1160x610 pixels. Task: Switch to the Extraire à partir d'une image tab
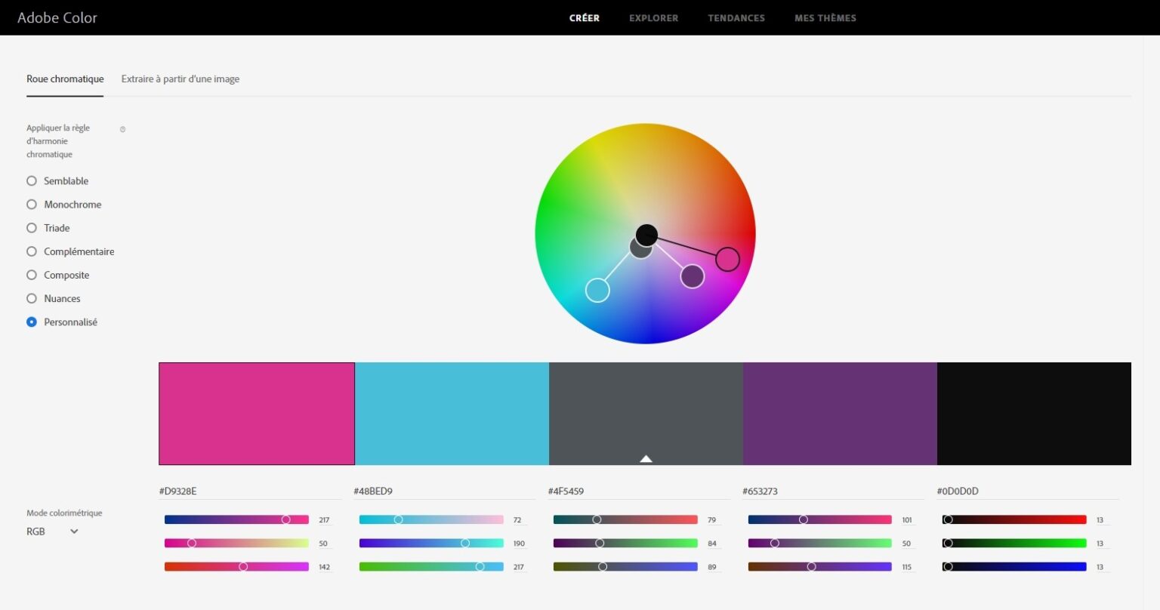pos(180,79)
